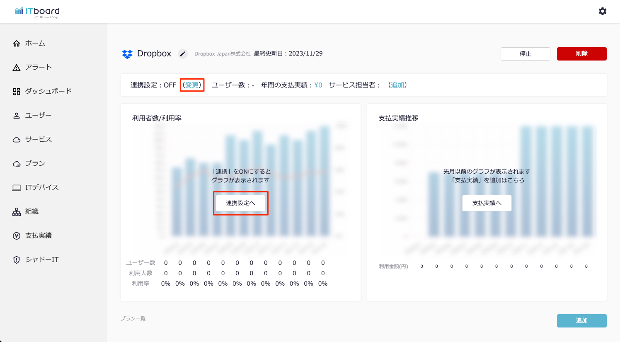This screenshot has width=620, height=342.
Task: Open 支払実績 from the sidebar
Action: [38, 235]
